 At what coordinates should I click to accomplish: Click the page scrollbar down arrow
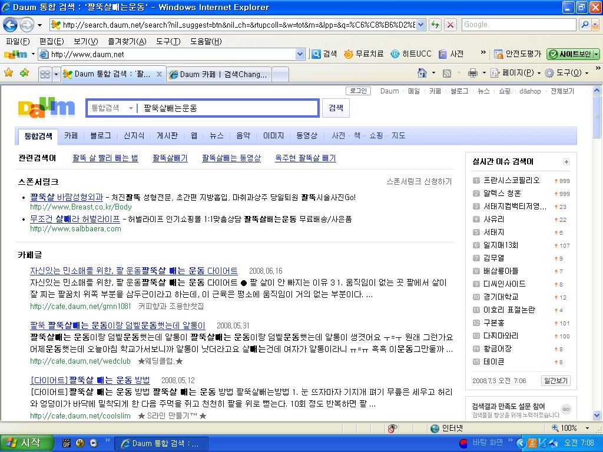[597, 416]
